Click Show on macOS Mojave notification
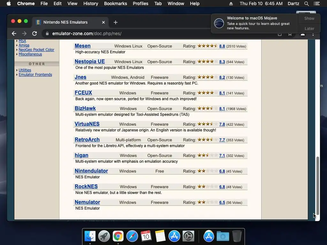The image size is (327, 245). click(309, 18)
